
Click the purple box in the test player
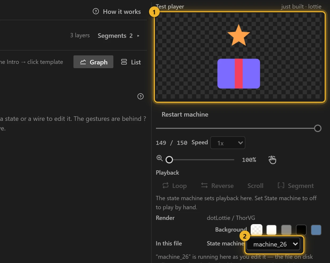(239, 74)
